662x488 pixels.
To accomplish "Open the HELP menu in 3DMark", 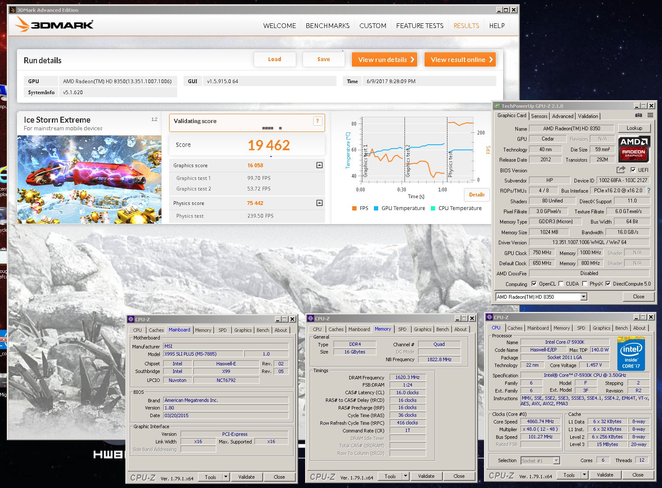I will click(x=497, y=25).
